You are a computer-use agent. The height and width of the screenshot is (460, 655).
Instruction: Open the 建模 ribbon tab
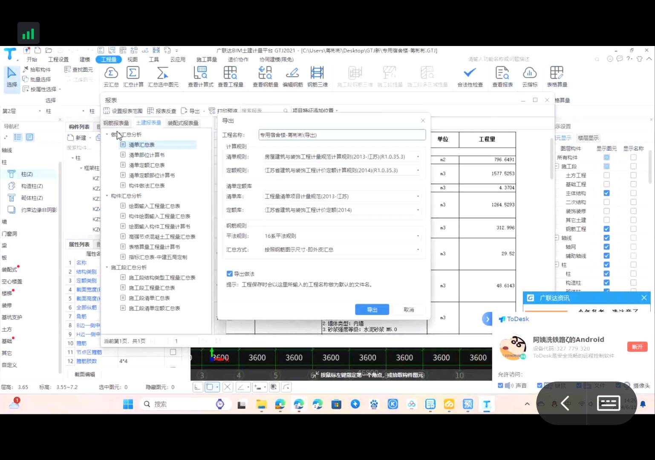coord(85,59)
